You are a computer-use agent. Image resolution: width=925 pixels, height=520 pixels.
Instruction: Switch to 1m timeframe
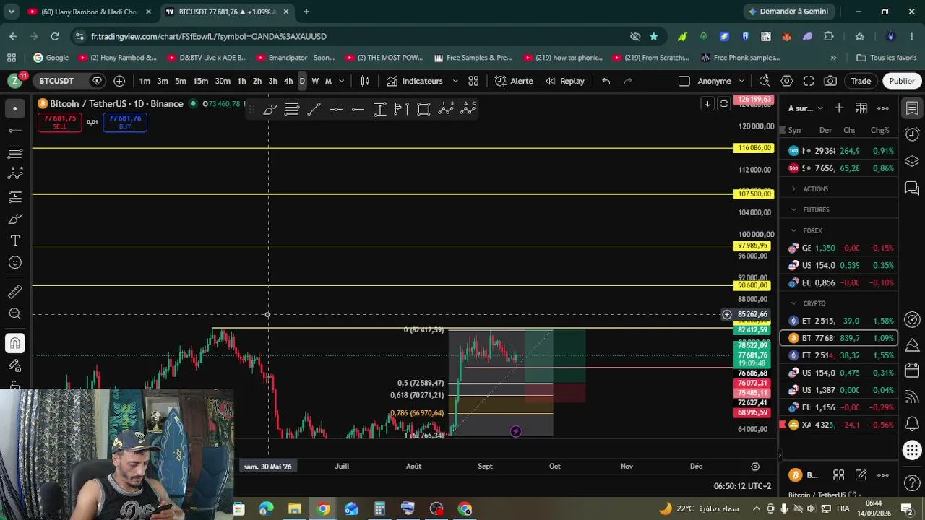point(145,81)
